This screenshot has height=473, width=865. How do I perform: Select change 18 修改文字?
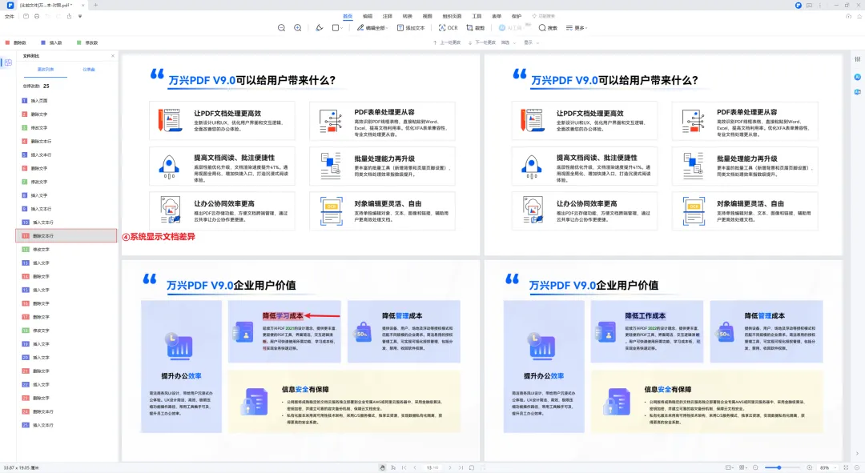coord(66,331)
